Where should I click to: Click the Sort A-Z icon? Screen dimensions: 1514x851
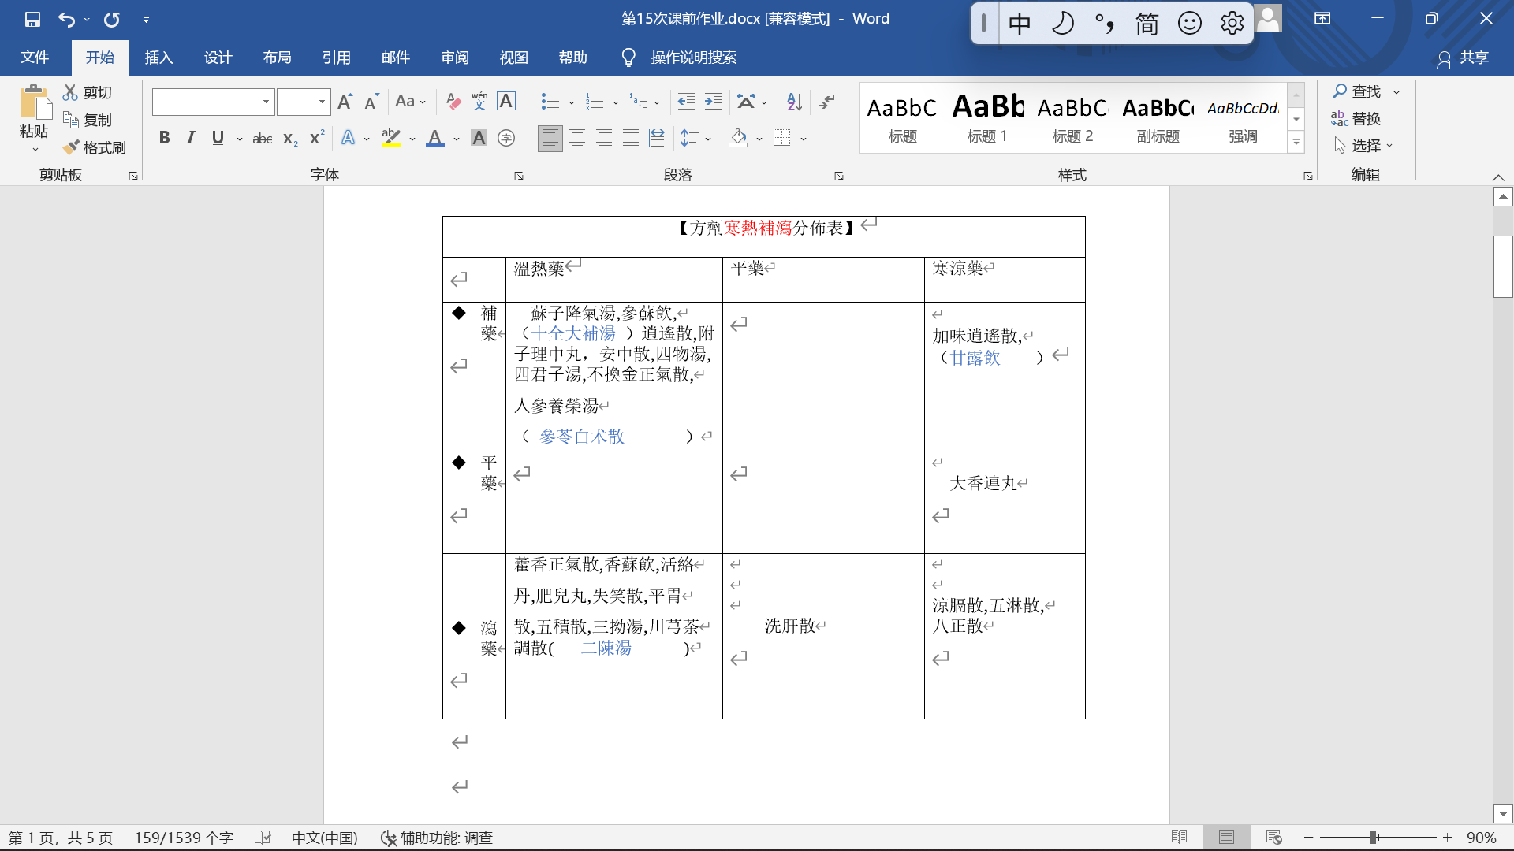(794, 102)
